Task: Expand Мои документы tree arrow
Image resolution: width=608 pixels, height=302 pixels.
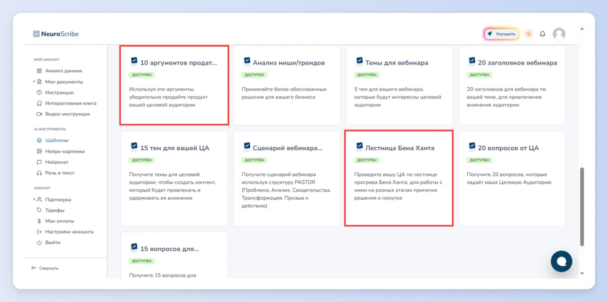Action: coord(34,81)
